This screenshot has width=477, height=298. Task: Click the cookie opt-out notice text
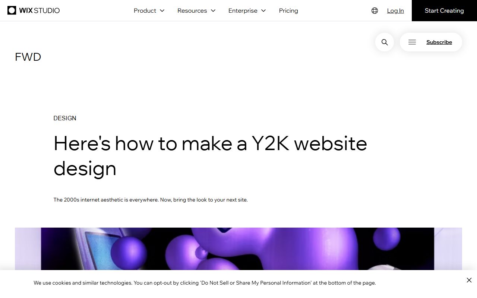[205, 283]
